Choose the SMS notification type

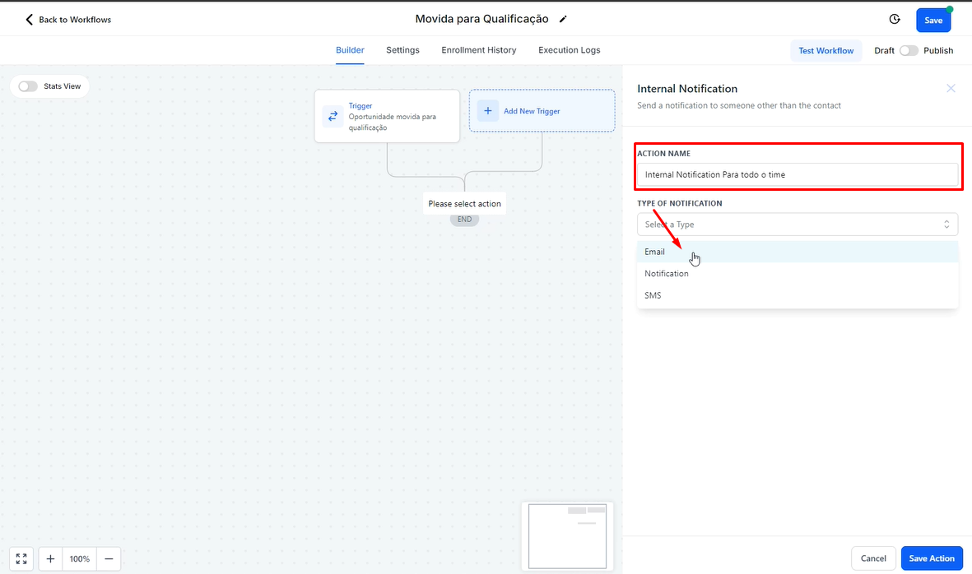[653, 295]
